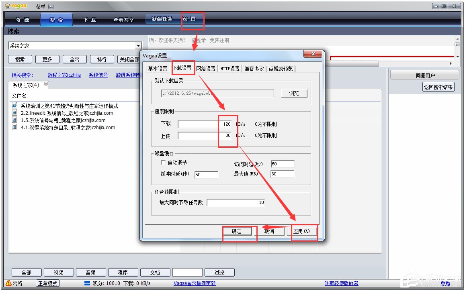Select the 系统之家(4) results tab
The width and height of the screenshot is (465, 291).
click(x=26, y=85)
